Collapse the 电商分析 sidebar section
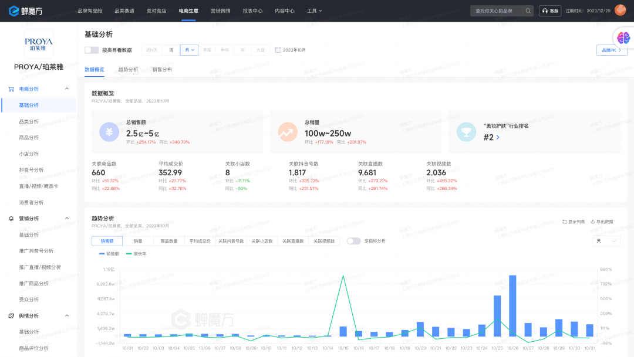 tap(66, 89)
